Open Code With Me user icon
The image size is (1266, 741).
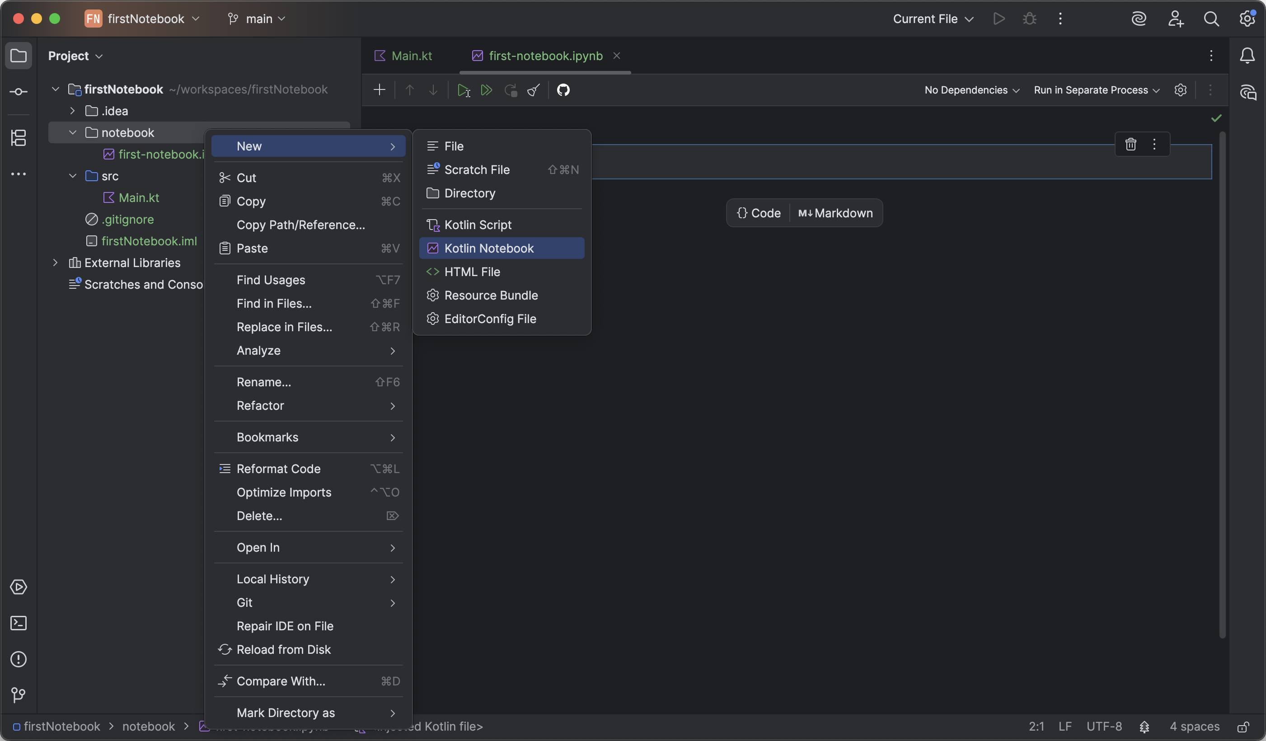point(1175,19)
